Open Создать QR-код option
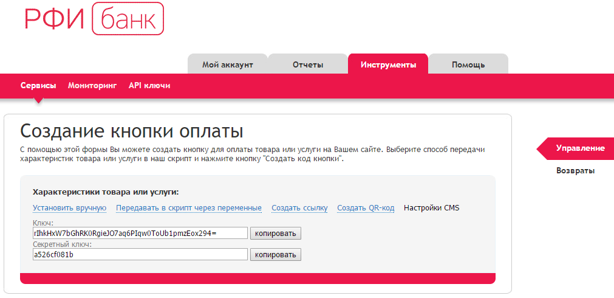This screenshot has height=298, width=614. coord(366,208)
